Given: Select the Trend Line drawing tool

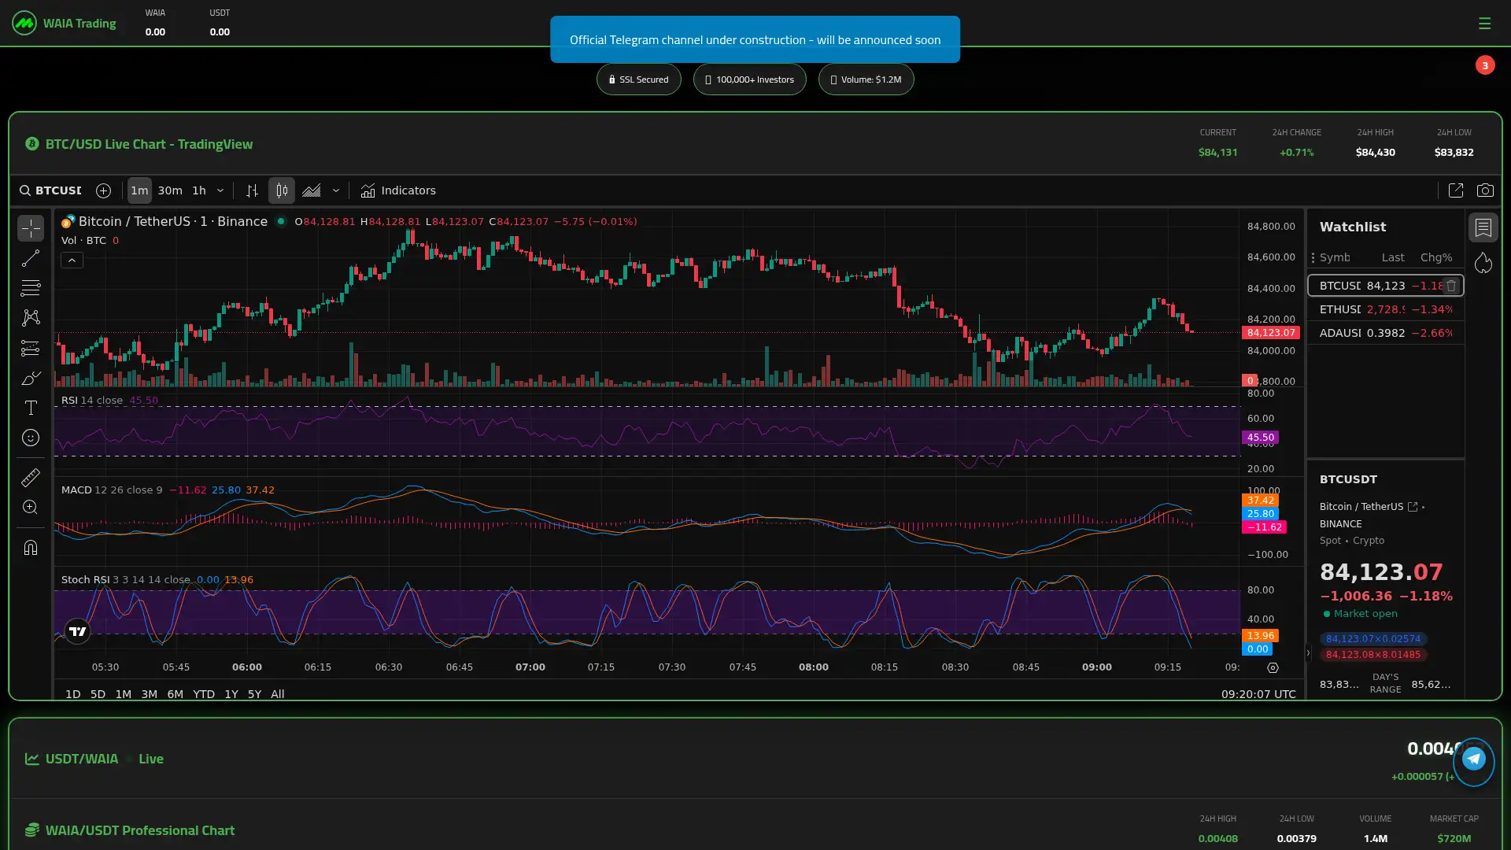Looking at the screenshot, I should pyautogui.click(x=31, y=258).
